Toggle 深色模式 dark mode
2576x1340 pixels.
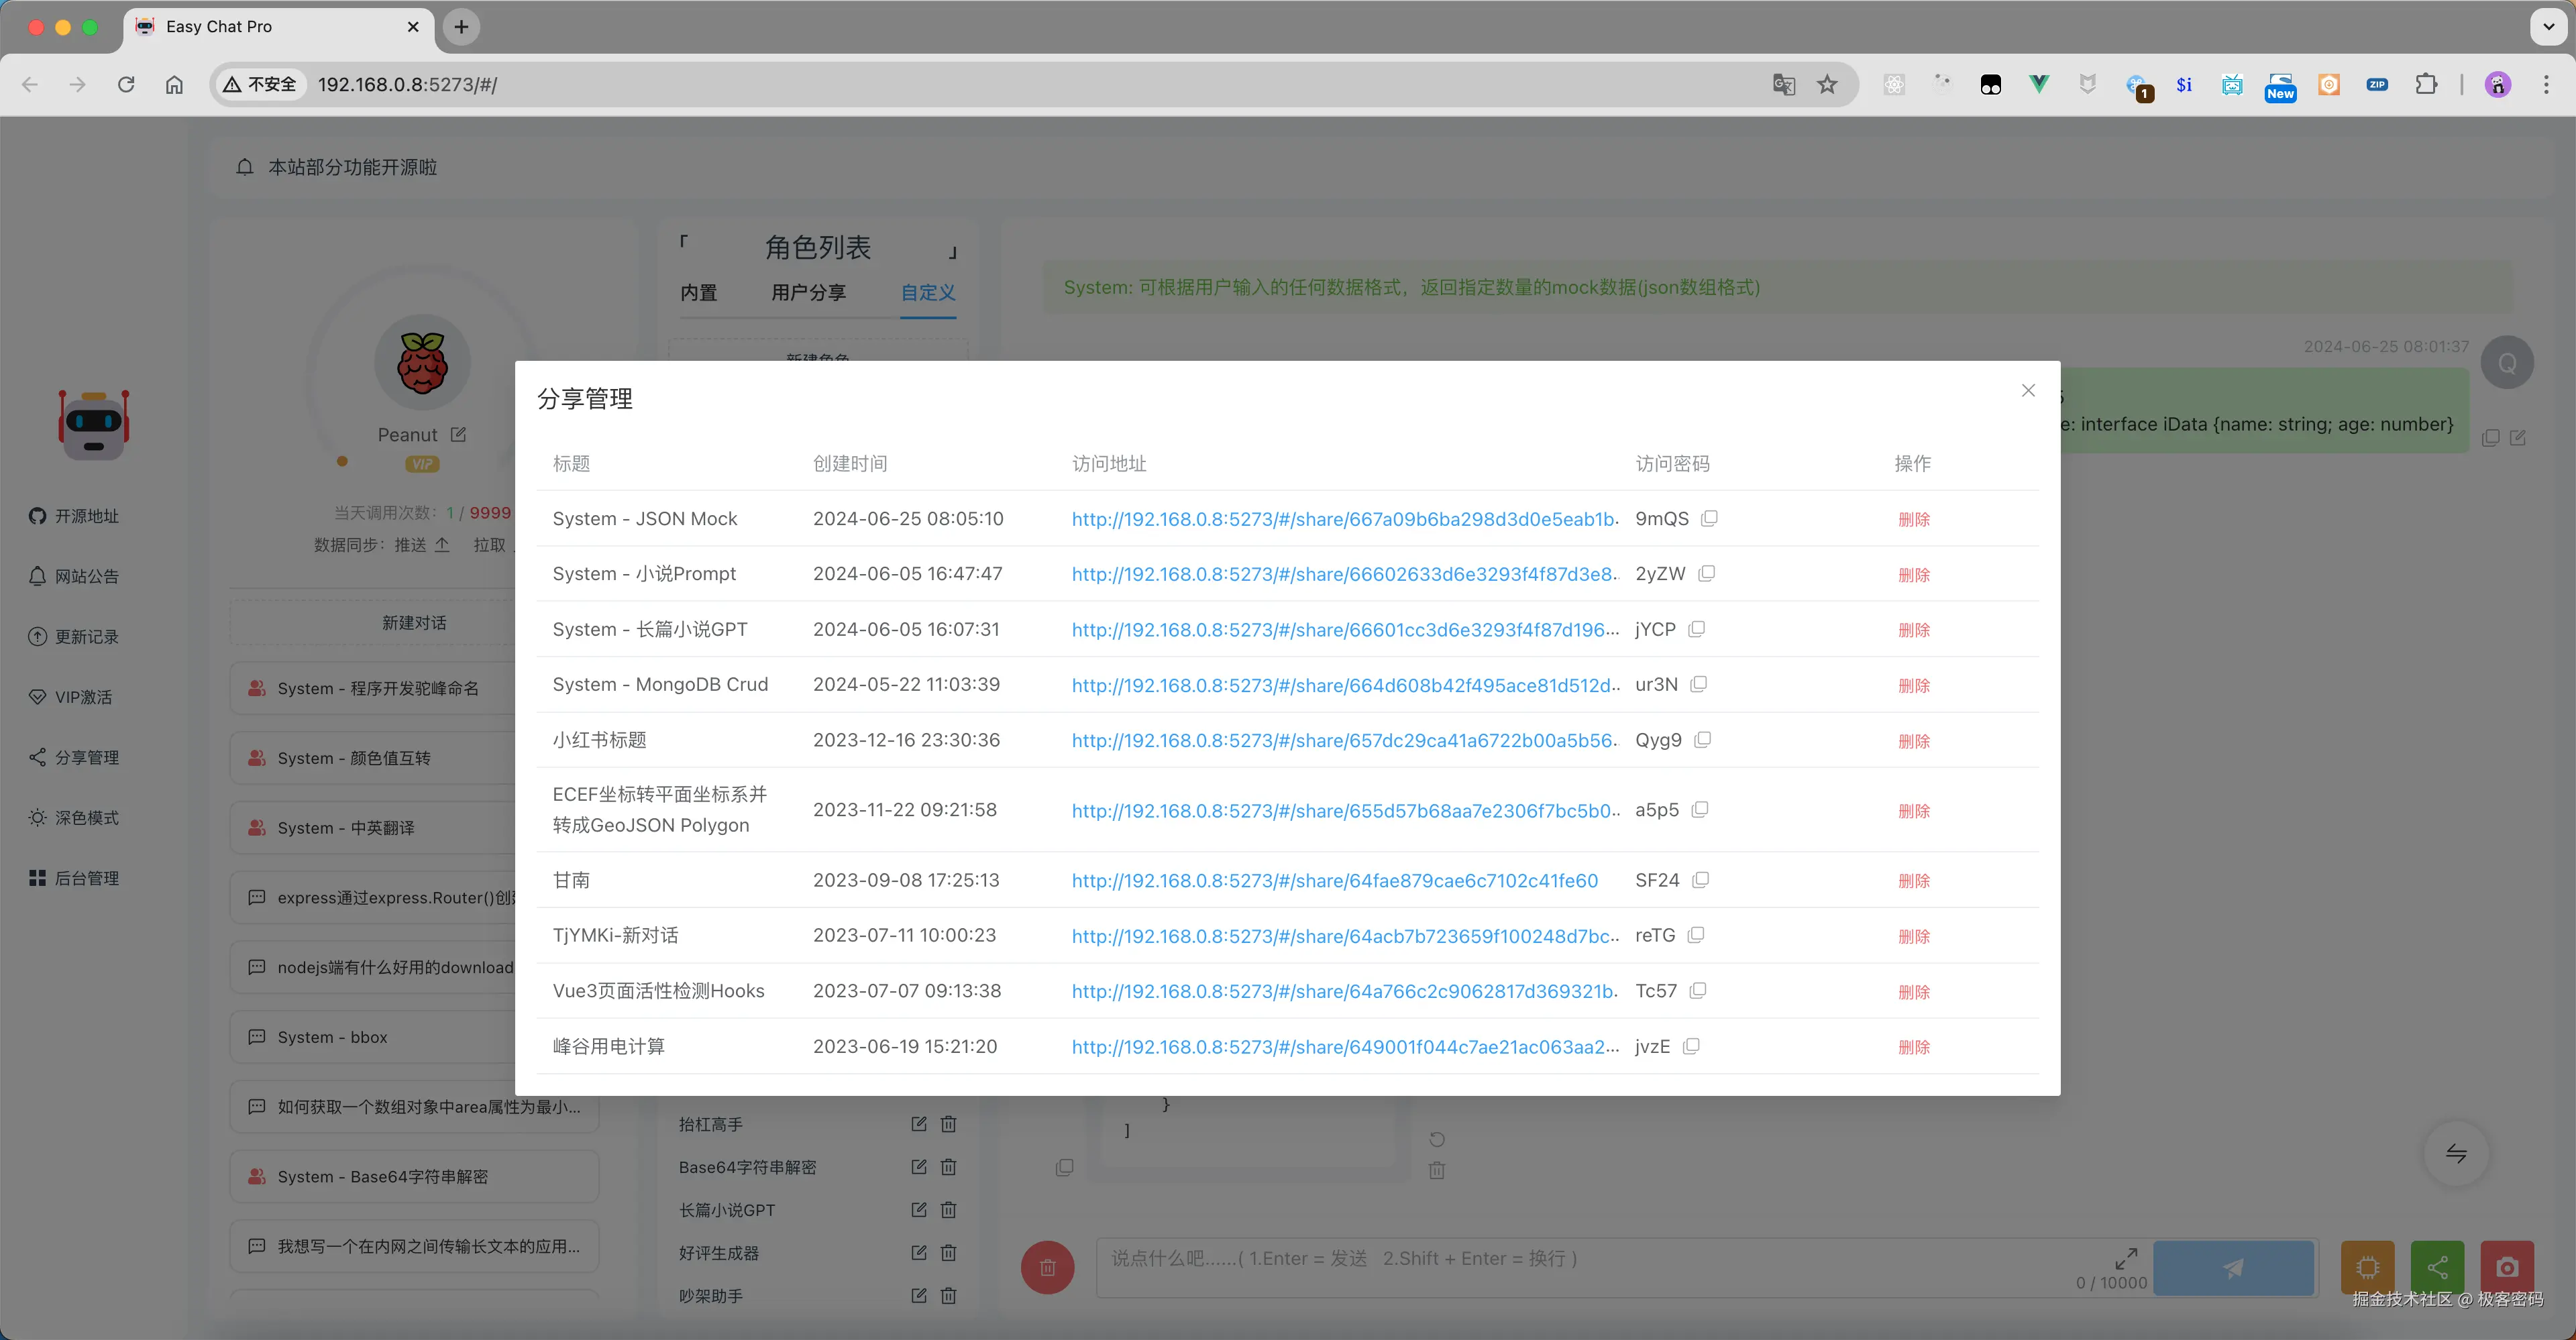tap(37, 817)
